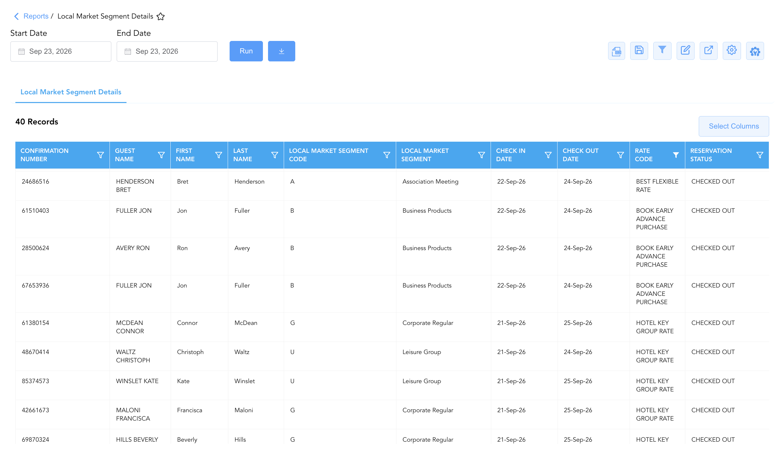This screenshot has height=465, width=782.
Task: Run the report
Action: pos(246,51)
